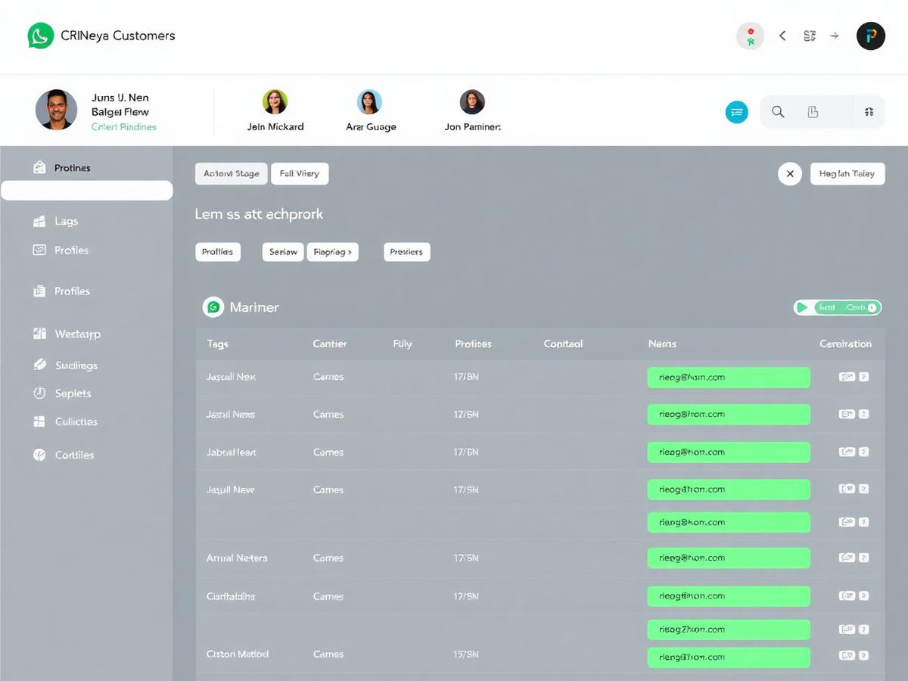Image resolution: width=908 pixels, height=681 pixels.
Task: Expand the Flaprieg dropdown filter
Action: coord(332,252)
